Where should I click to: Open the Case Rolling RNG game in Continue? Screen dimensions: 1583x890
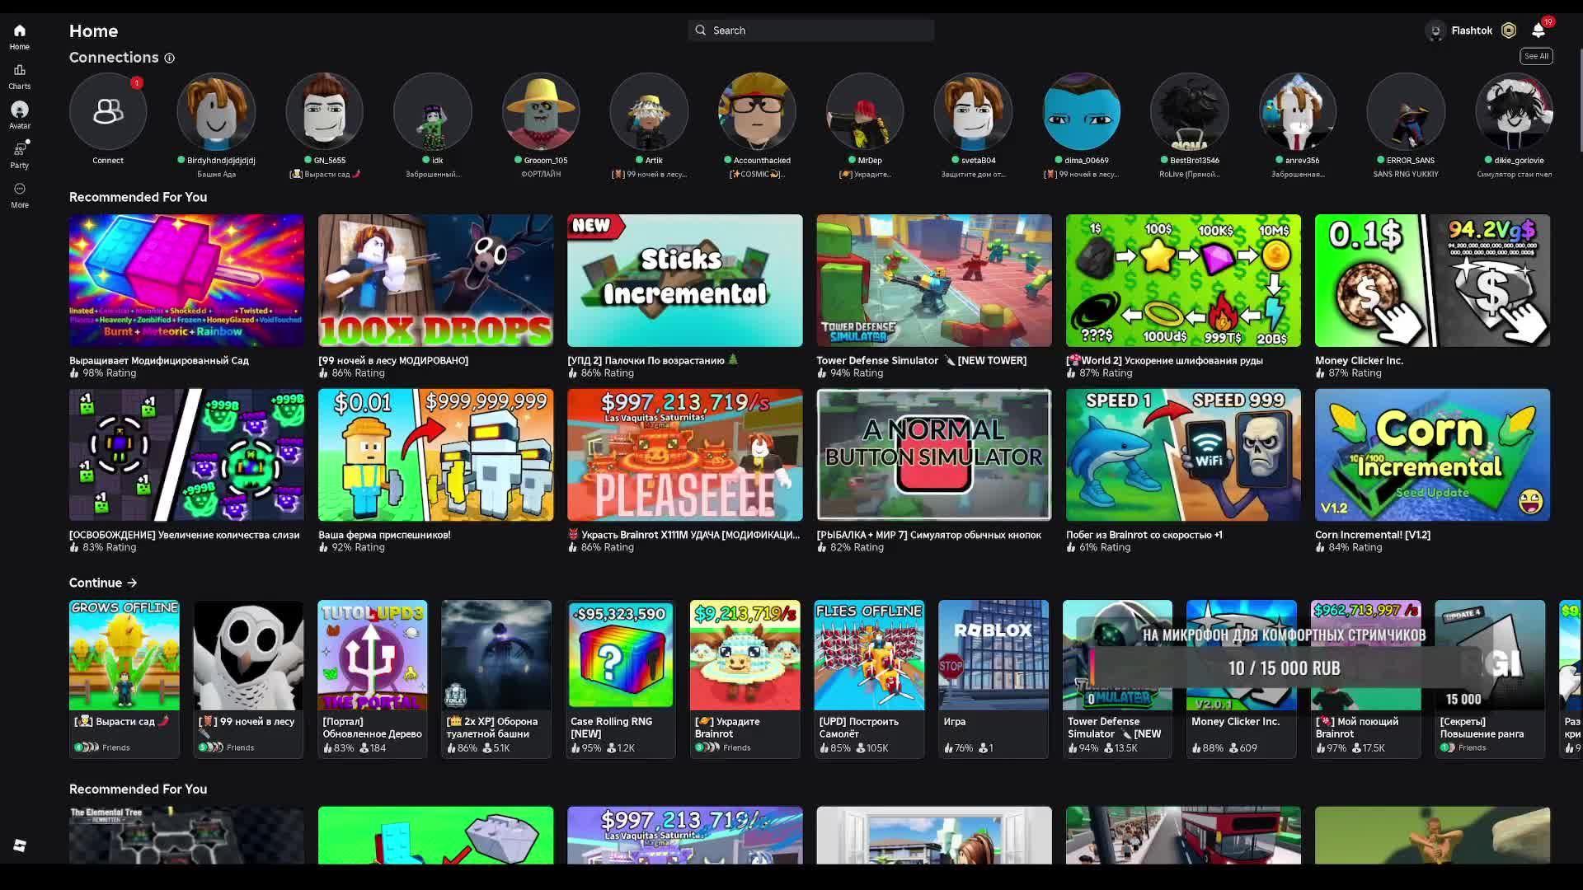coord(621,656)
